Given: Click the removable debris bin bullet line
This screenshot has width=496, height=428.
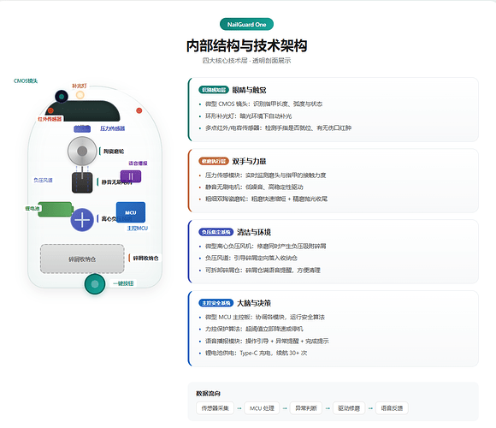Looking at the screenshot, I should [x=263, y=270].
